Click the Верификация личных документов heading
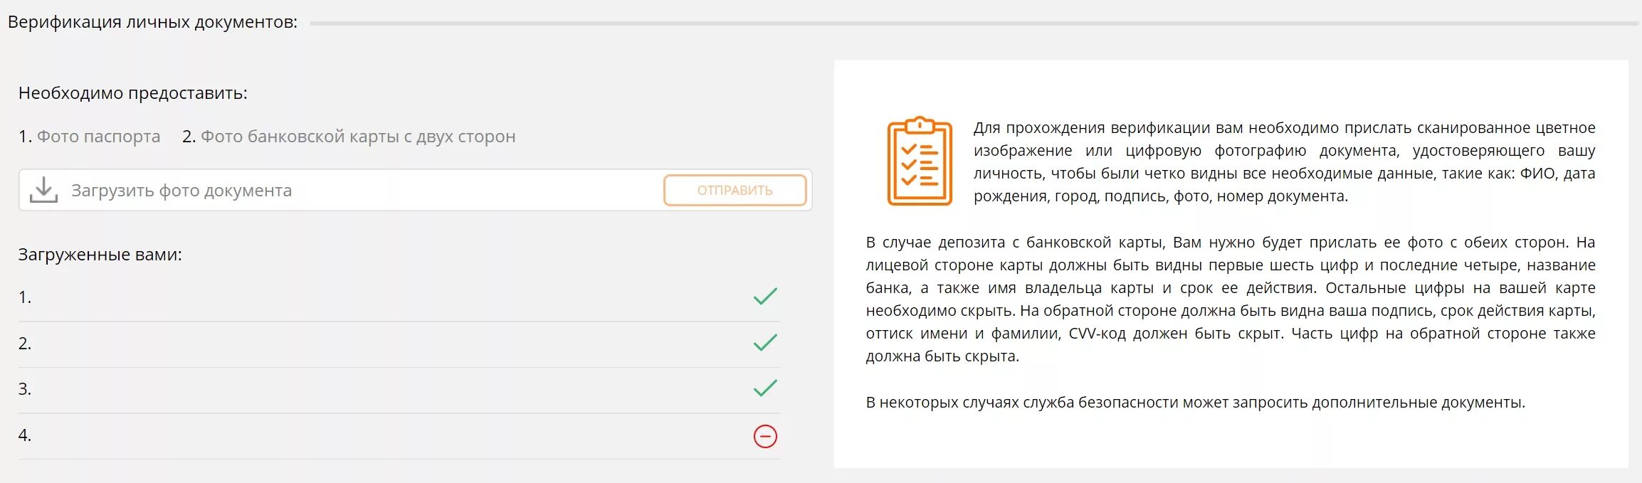Screen dimensions: 1642x483 coord(152,22)
